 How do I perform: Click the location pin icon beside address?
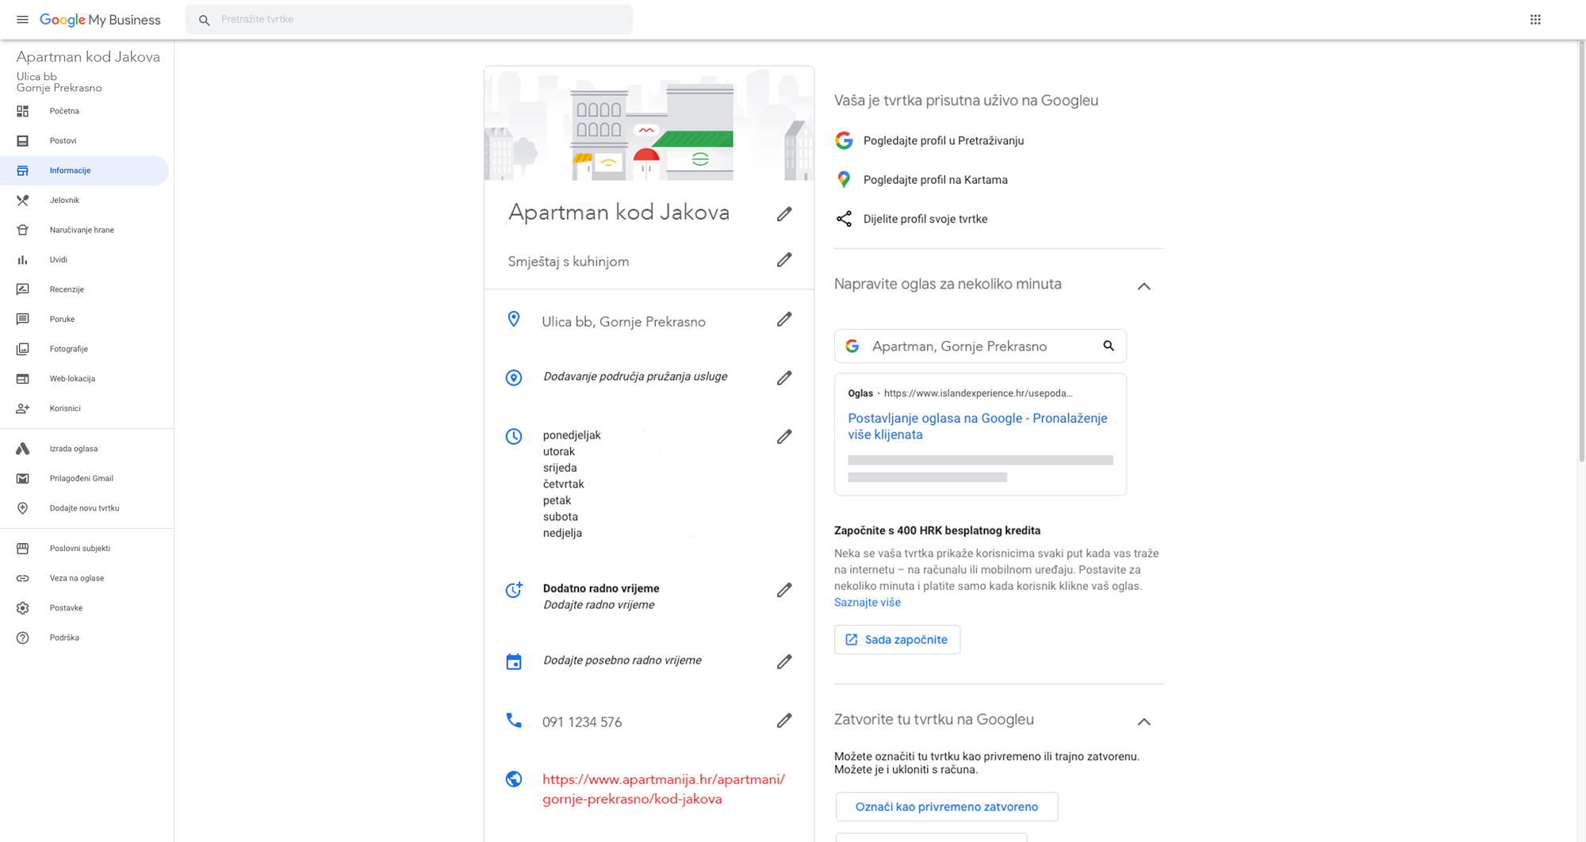[514, 320]
